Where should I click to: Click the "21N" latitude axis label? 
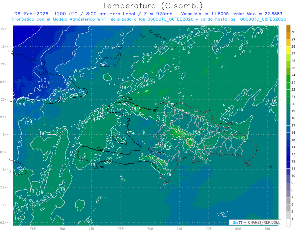(x=3, y=64)
